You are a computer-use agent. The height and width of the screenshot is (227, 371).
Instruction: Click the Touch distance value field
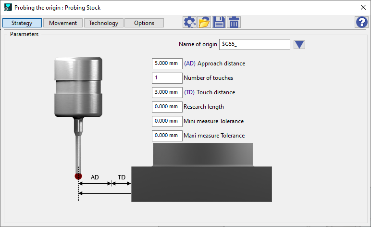coord(167,92)
